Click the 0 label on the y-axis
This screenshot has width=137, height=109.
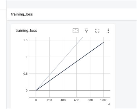(27, 90)
